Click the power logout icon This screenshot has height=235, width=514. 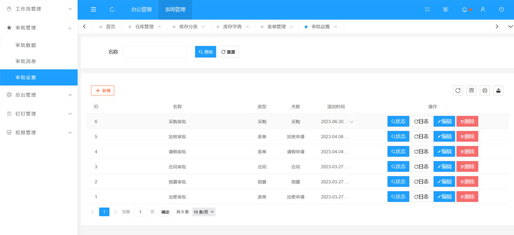tap(501, 9)
